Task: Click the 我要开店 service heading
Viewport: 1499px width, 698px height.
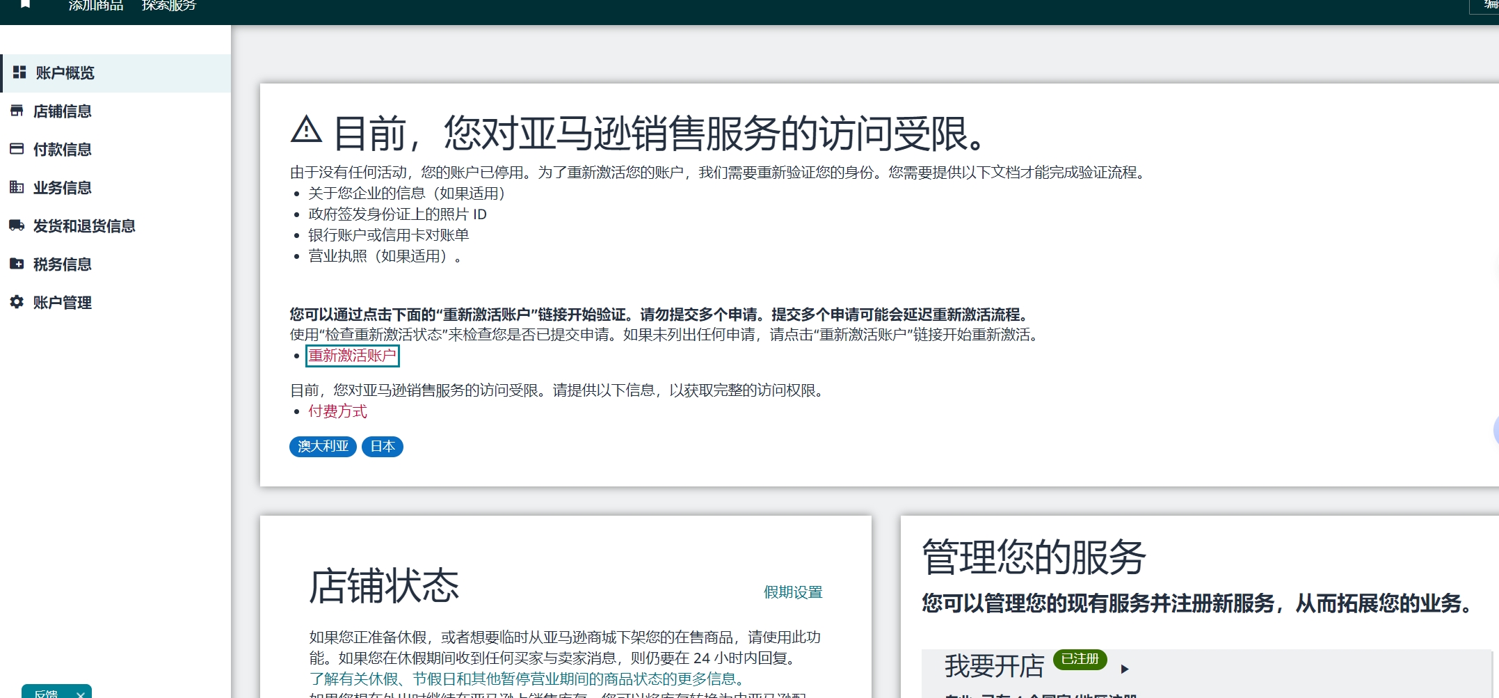Action: click(x=995, y=666)
